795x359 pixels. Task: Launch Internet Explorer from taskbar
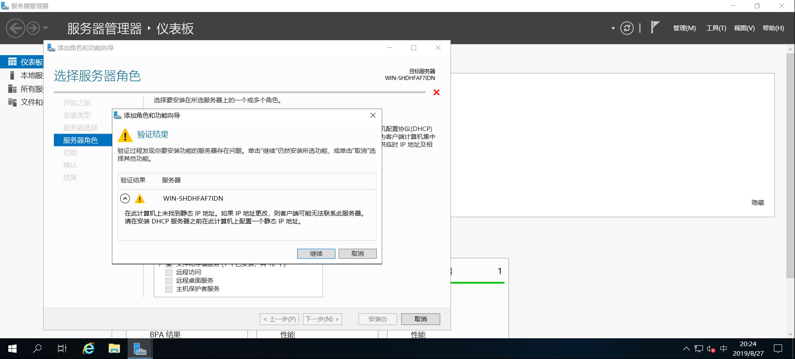(88, 349)
